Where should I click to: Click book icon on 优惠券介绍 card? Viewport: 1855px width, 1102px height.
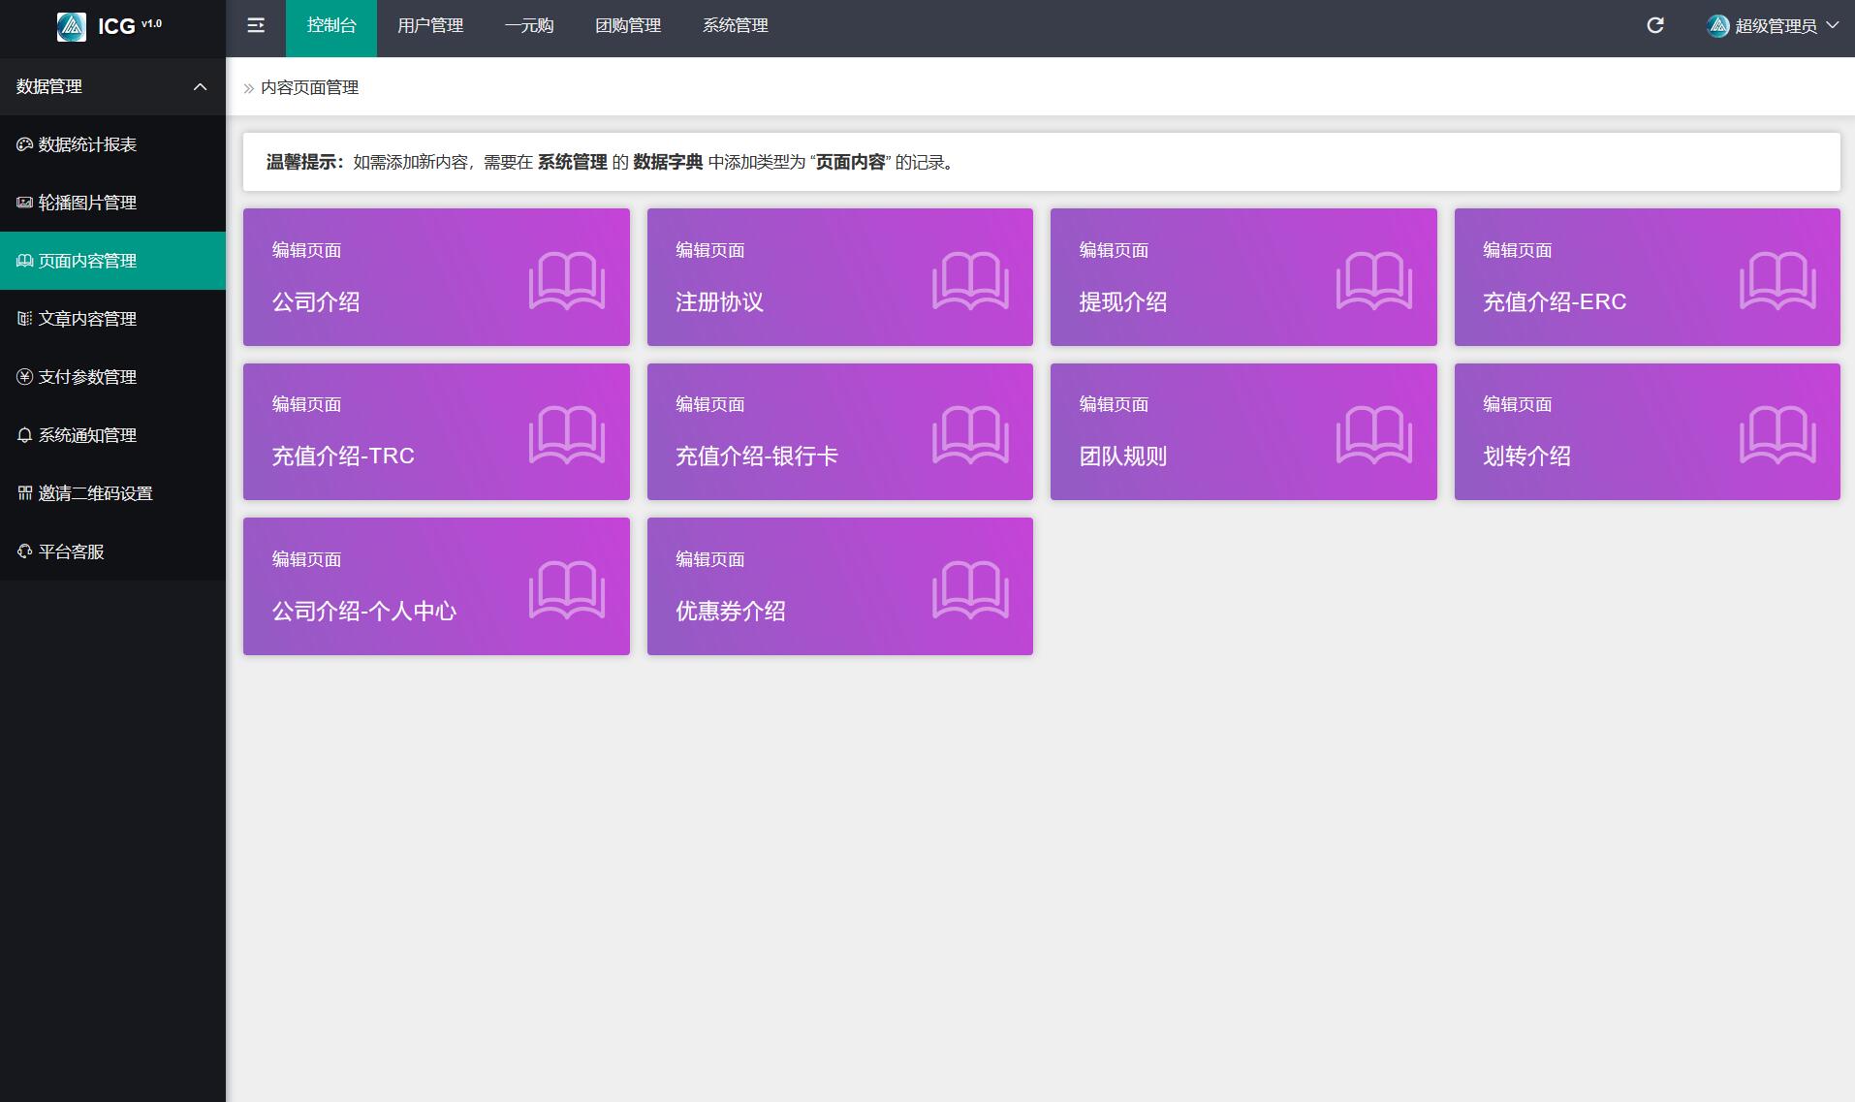[970, 590]
